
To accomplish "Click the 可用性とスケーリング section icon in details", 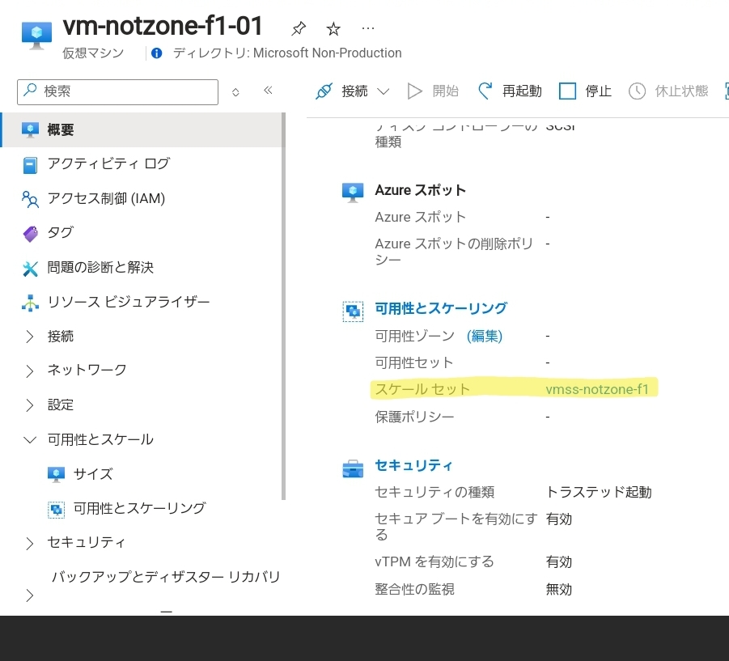I will pos(353,311).
